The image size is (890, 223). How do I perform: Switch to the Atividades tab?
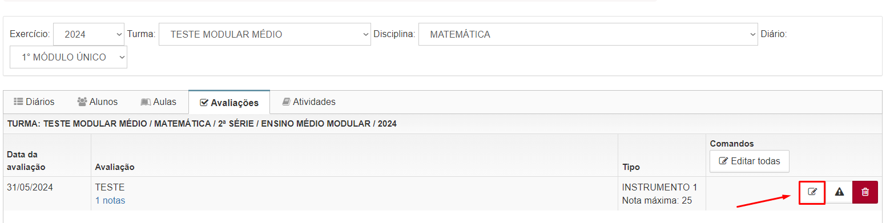[x=309, y=102]
